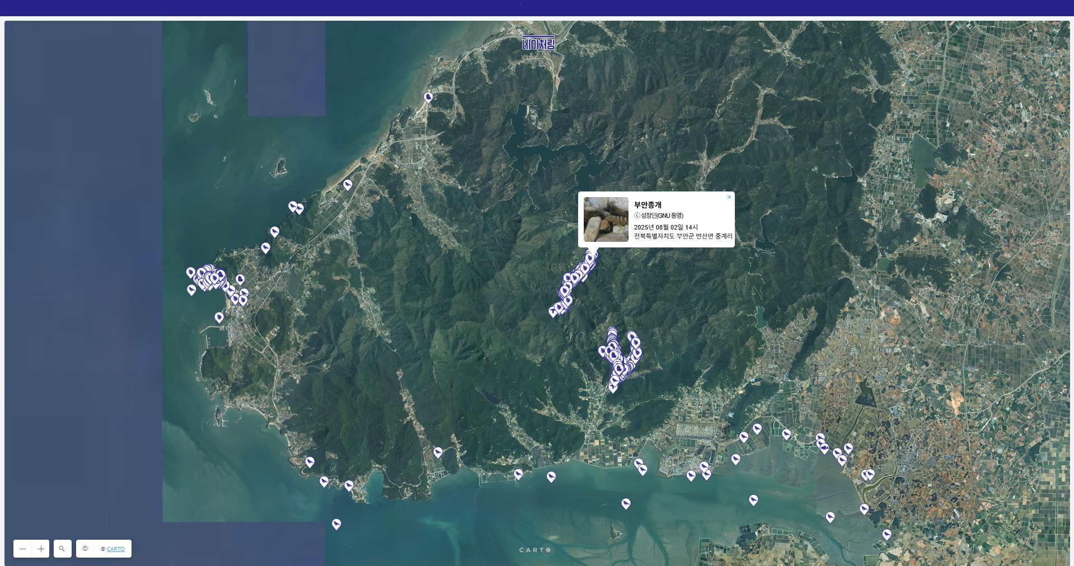This screenshot has width=1074, height=566.
Task: Click address 전북특별자치도 부안군 변산면 중계리
Action: (683, 236)
